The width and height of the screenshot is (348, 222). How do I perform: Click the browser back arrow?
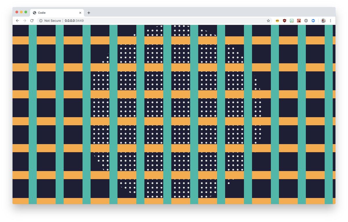pyautogui.click(x=17, y=21)
